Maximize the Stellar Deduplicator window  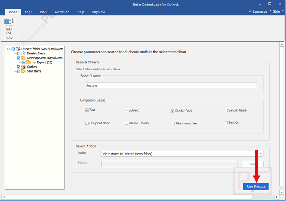tap(270, 4)
